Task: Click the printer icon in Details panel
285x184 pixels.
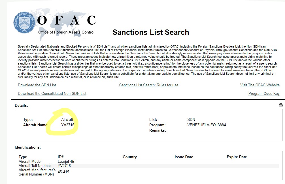Action: [280, 105]
